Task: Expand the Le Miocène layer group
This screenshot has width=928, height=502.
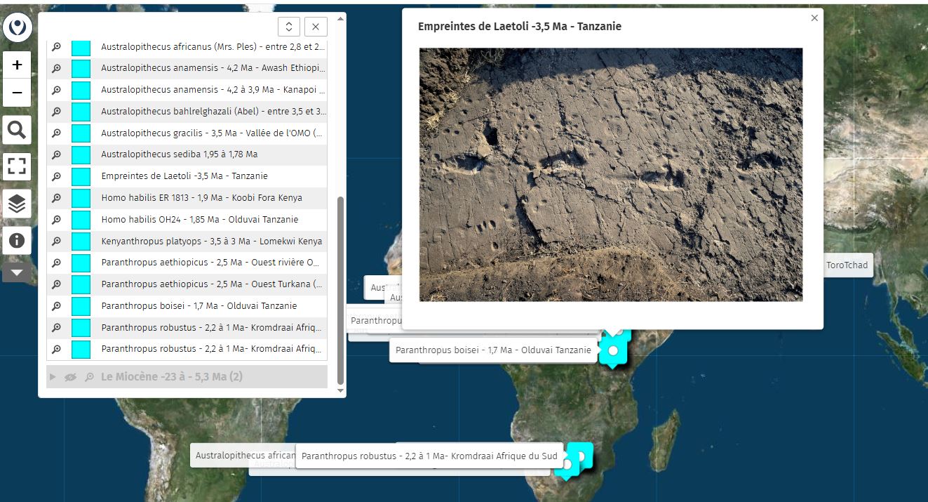Action: [x=53, y=377]
